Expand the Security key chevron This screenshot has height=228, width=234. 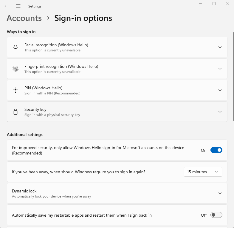pyautogui.click(x=220, y=112)
